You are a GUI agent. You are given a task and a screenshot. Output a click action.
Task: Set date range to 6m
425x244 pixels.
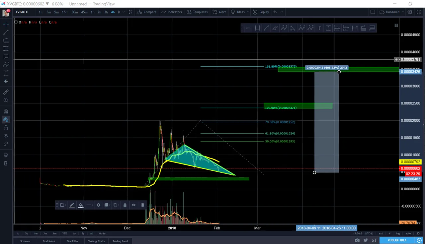click(54, 233)
